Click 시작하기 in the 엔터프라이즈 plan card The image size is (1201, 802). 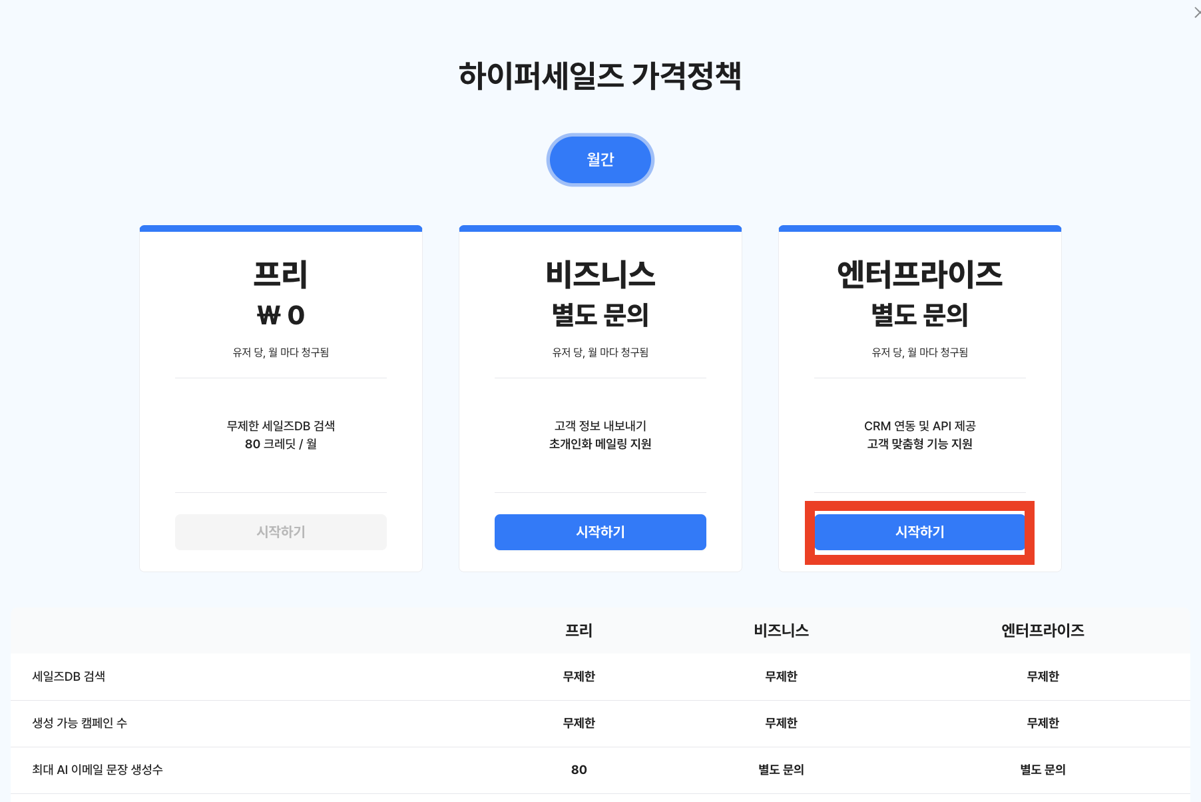point(919,532)
